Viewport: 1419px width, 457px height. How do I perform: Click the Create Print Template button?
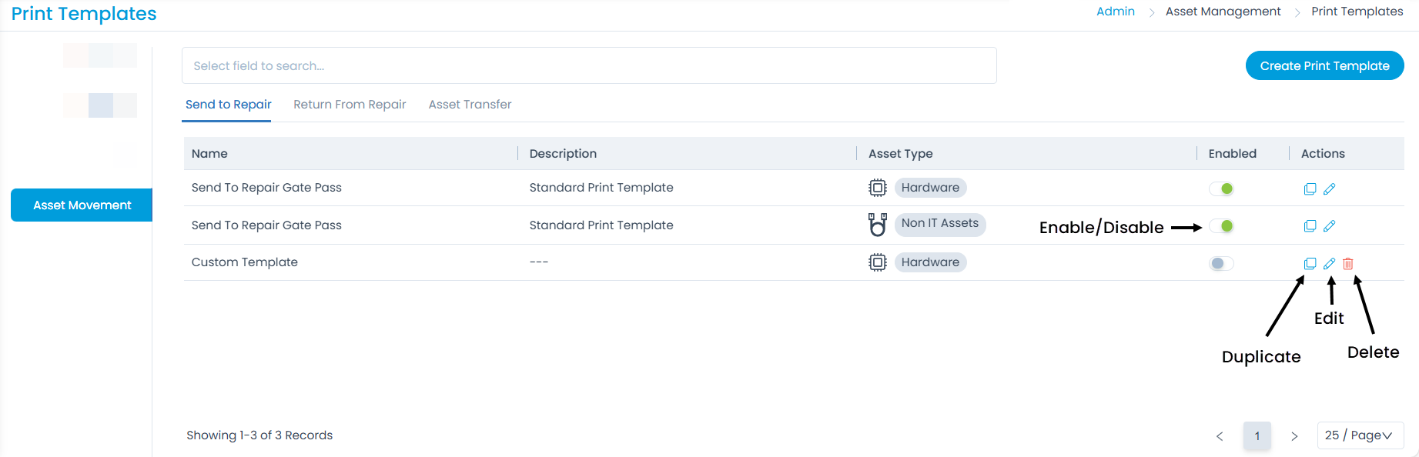click(1324, 66)
